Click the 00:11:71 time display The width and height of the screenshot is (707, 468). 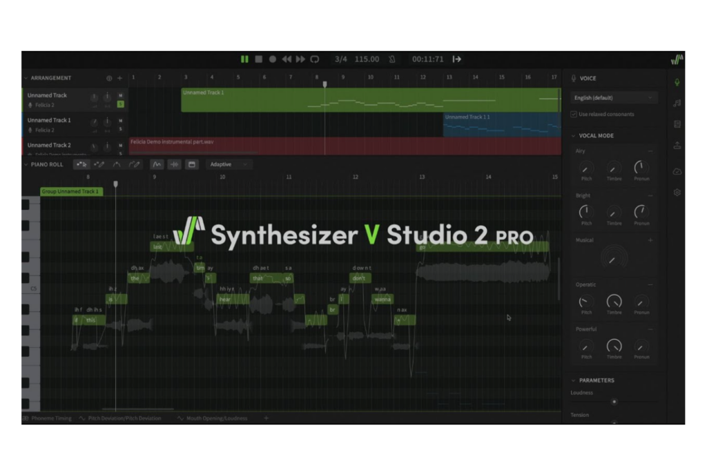click(427, 59)
